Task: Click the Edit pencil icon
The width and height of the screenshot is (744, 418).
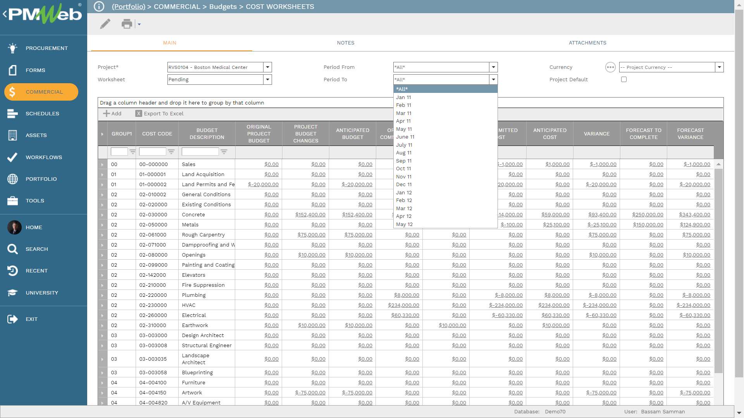Action: pos(105,24)
